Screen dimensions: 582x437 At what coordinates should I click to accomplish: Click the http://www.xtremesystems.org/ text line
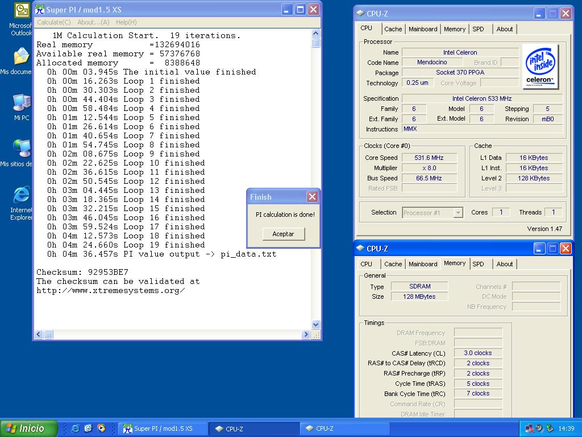111,291
